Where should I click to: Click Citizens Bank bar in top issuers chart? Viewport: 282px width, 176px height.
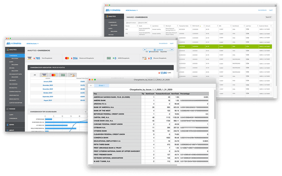click(x=48, y=119)
